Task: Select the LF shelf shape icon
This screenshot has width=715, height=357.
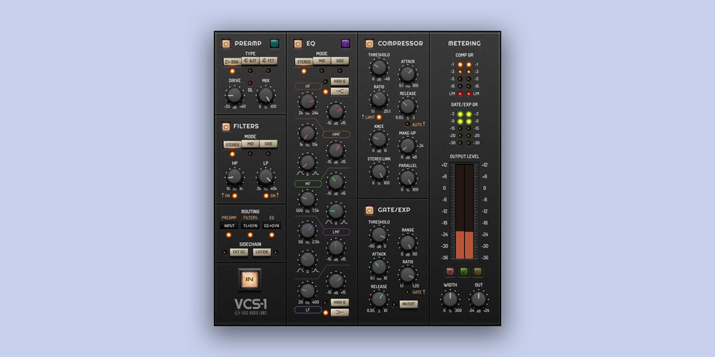Action: 340,312
